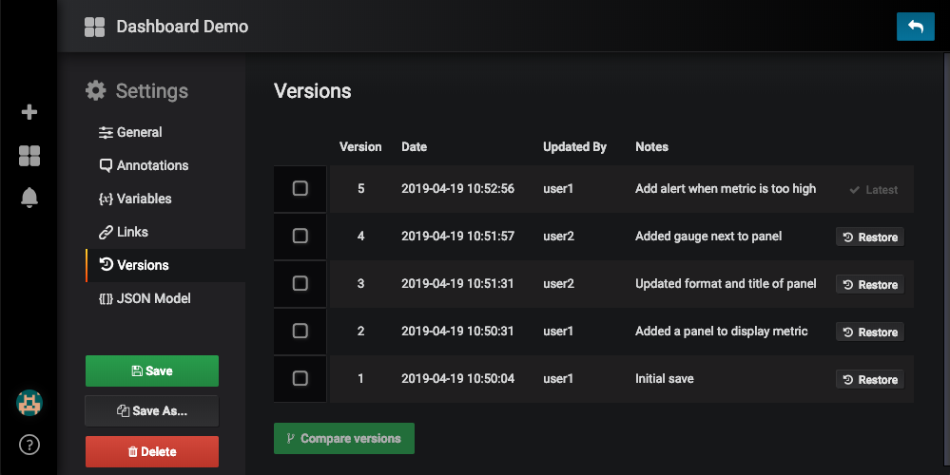Image resolution: width=950 pixels, height=475 pixels.
Task: Open the Dashboards grid icon in sidebar
Action: pos(29,156)
